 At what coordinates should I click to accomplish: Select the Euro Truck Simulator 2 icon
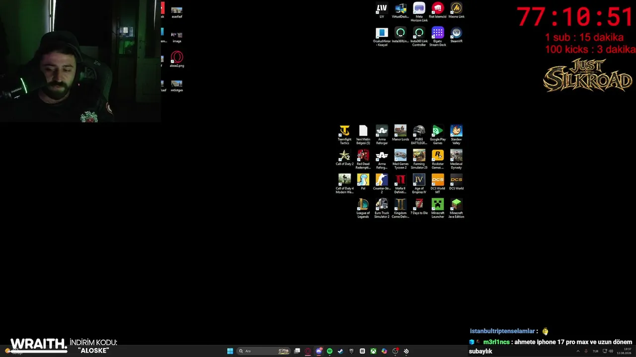pyautogui.click(x=382, y=208)
